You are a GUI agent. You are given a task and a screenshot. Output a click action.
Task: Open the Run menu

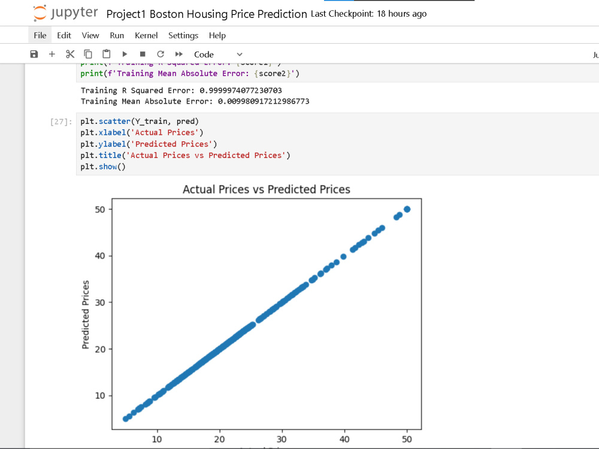click(x=117, y=35)
